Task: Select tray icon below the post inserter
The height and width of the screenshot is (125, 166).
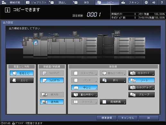Action: click(54, 40)
